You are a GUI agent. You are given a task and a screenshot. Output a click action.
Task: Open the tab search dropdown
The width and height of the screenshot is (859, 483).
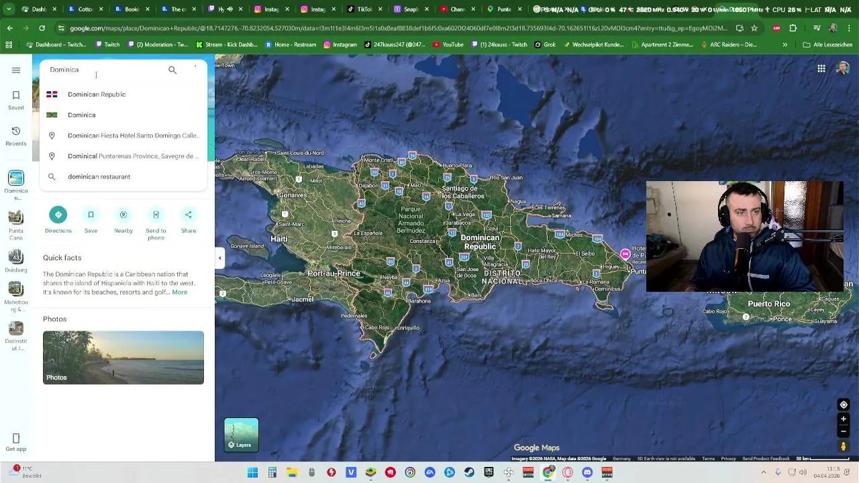(x=9, y=9)
